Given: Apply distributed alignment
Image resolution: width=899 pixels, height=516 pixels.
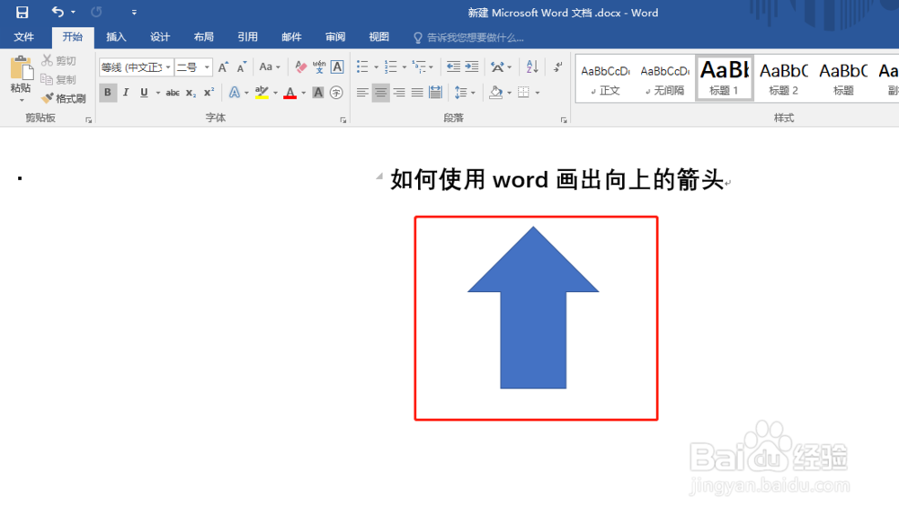Looking at the screenshot, I should click(x=436, y=93).
